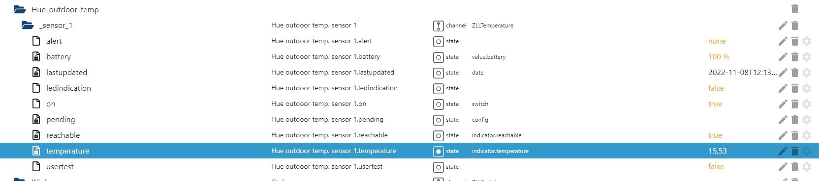Edit lastupdated object via pencil icon
The image size is (819, 181).
pos(783,73)
